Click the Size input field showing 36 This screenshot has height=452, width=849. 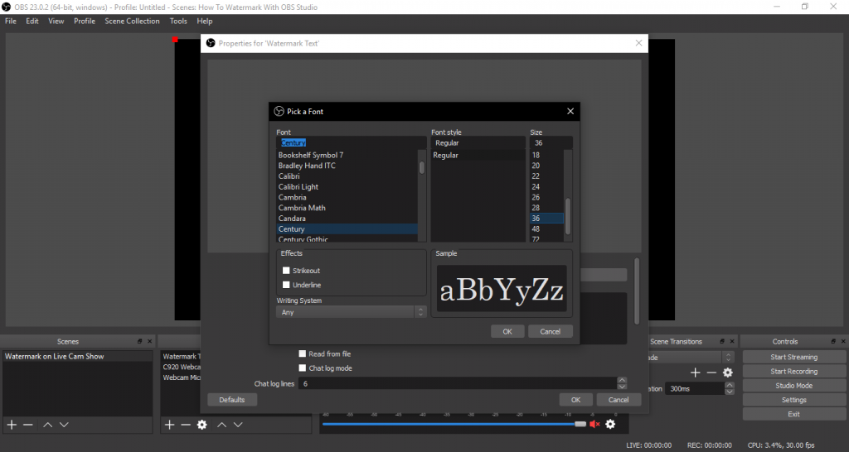[x=551, y=142]
